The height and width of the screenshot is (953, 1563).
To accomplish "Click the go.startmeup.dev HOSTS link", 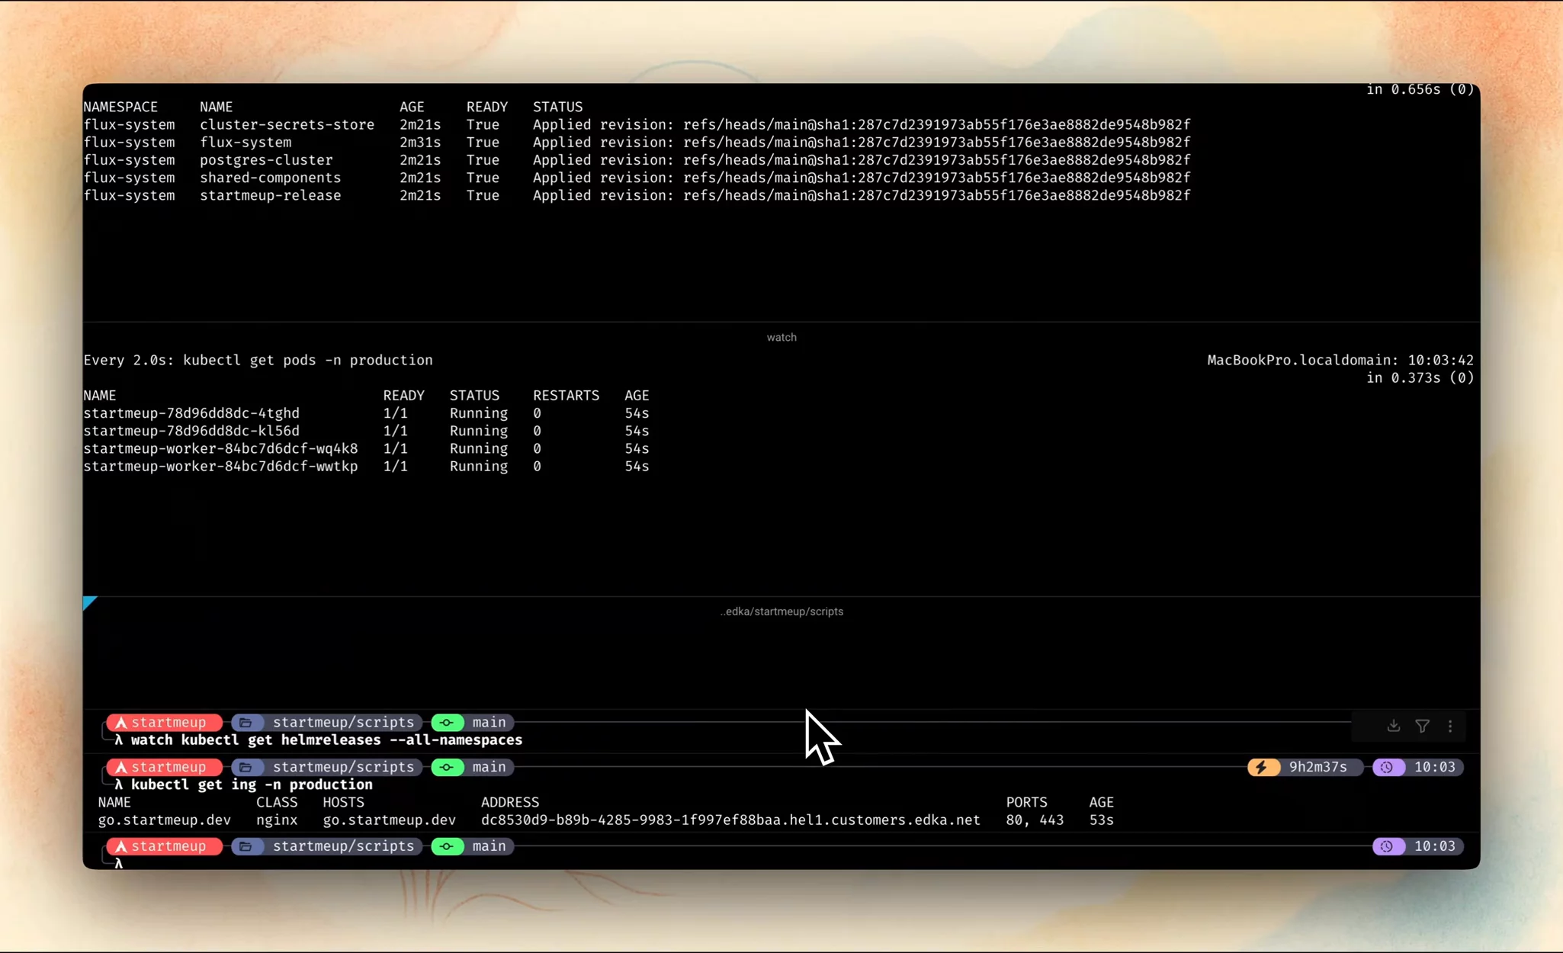I will tap(389, 820).
